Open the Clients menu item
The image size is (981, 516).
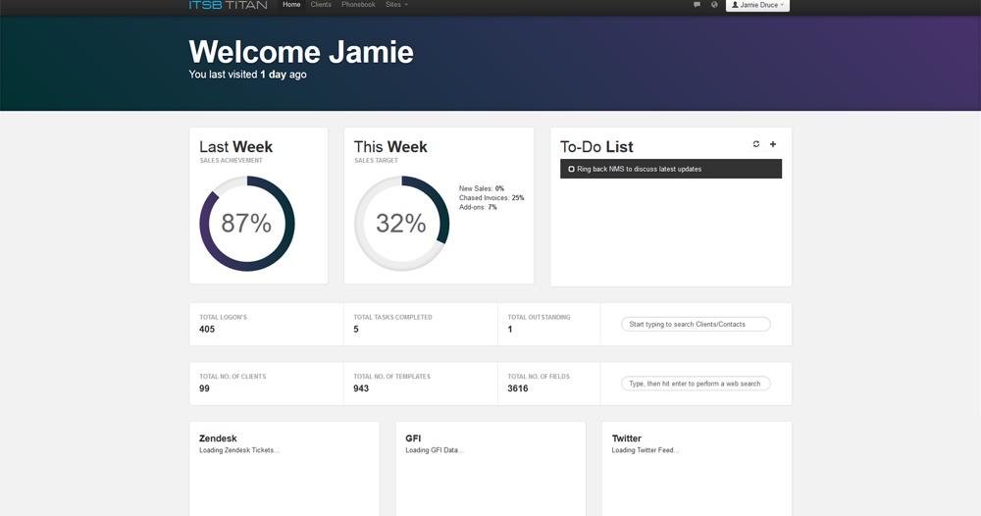click(321, 5)
